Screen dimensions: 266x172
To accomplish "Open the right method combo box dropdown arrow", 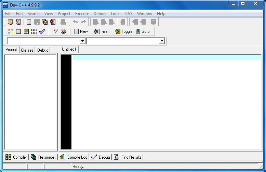I will coord(162,41).
